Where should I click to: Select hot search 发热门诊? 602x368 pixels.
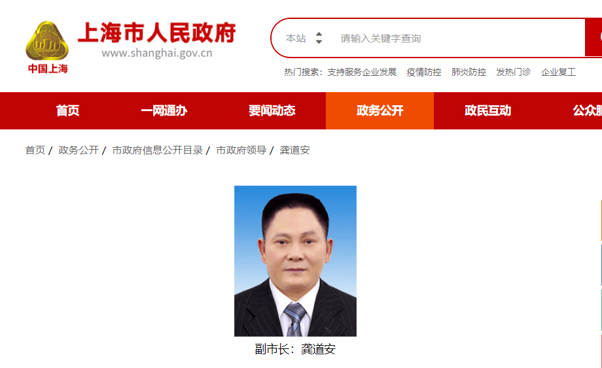[513, 72]
